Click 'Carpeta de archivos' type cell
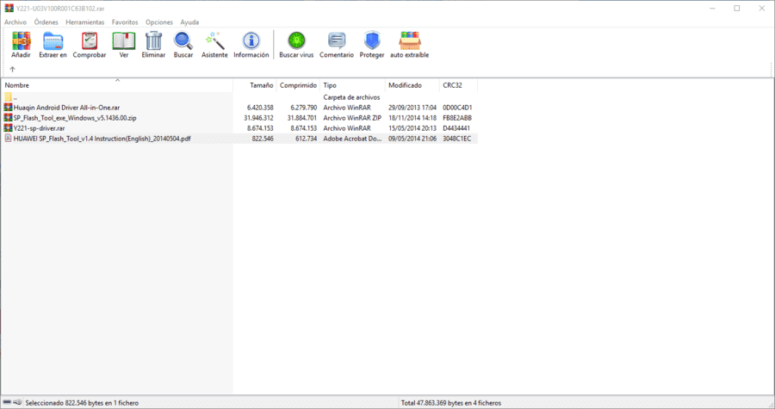The image size is (775, 409). (351, 97)
